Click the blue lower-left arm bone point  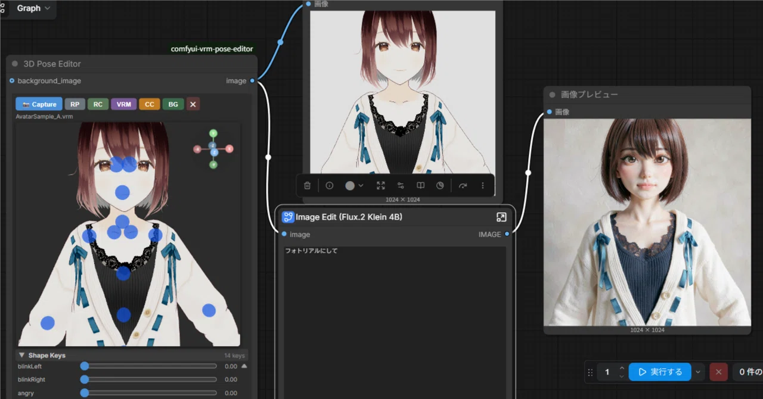pos(47,323)
